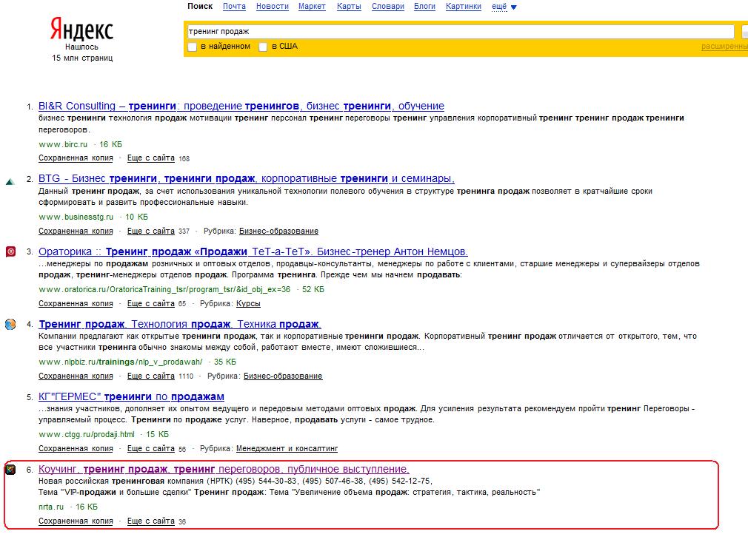
Task: Click the red favicon beside Ораторика result
Action: pyautogui.click(x=10, y=251)
